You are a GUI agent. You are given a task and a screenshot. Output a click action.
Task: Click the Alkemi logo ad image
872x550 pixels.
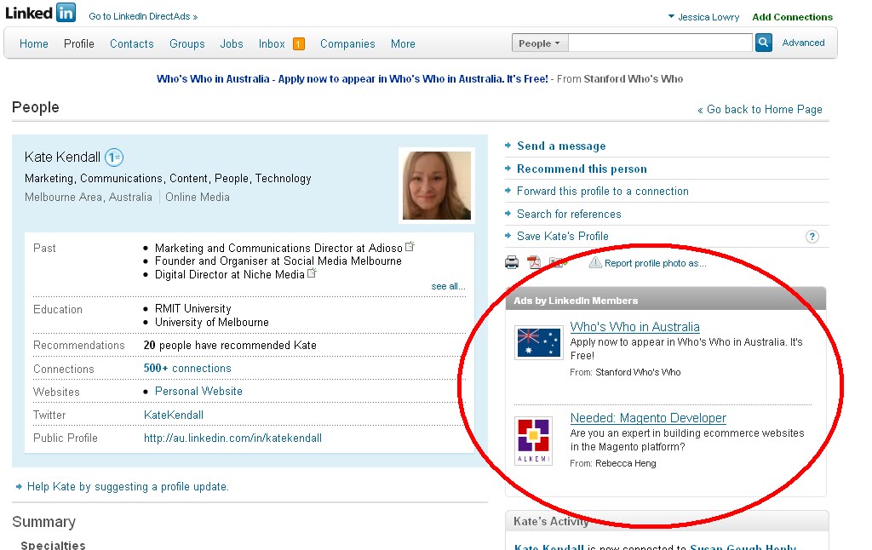(x=533, y=440)
